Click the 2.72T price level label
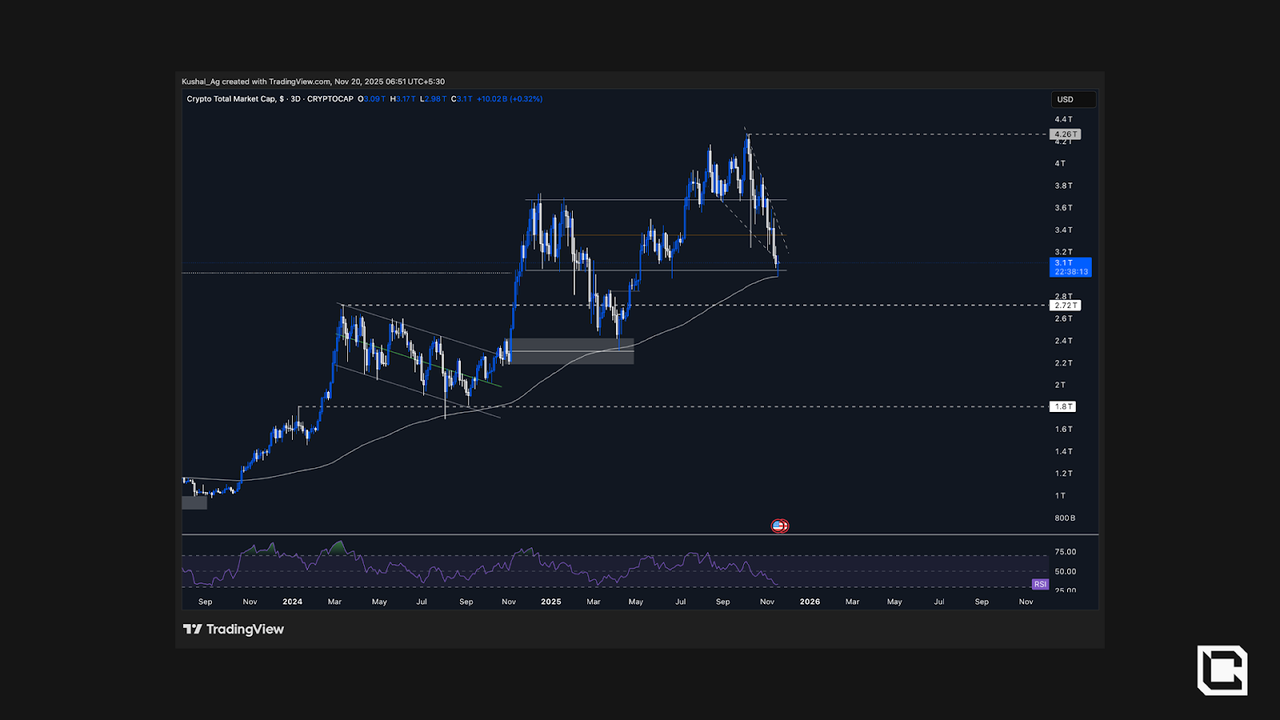The height and width of the screenshot is (720, 1280). pyautogui.click(x=1065, y=306)
